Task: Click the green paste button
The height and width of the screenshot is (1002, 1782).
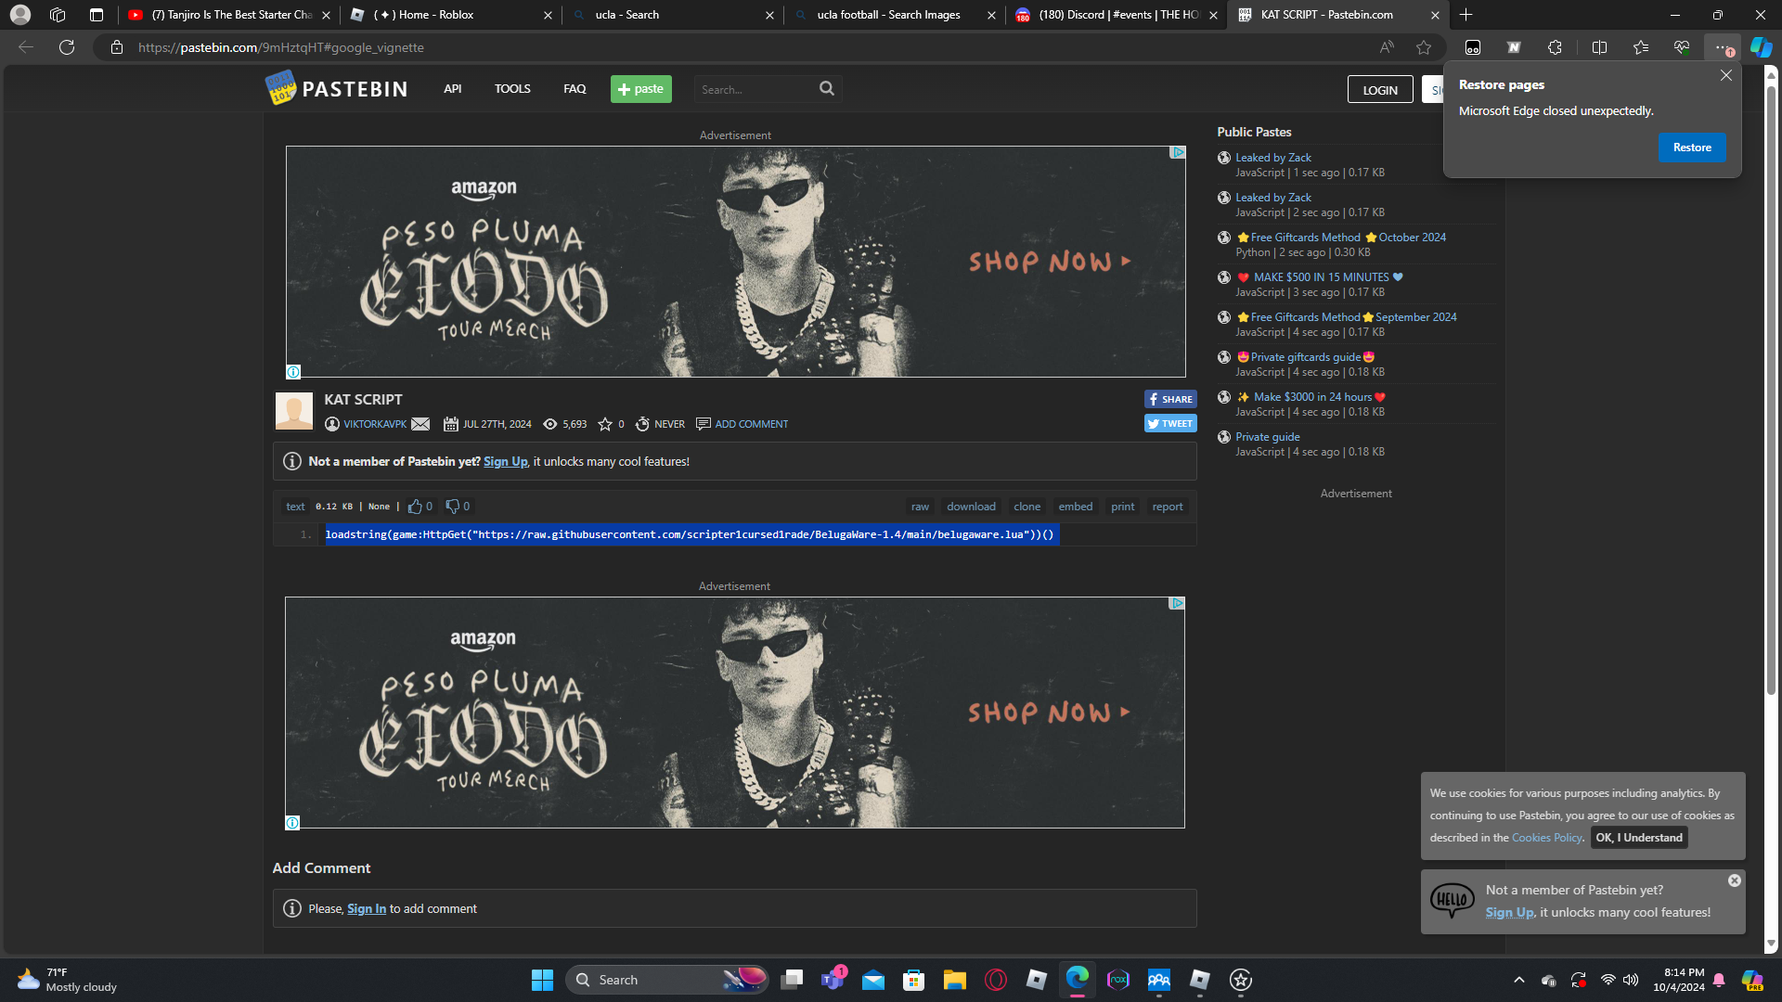Action: (x=641, y=89)
